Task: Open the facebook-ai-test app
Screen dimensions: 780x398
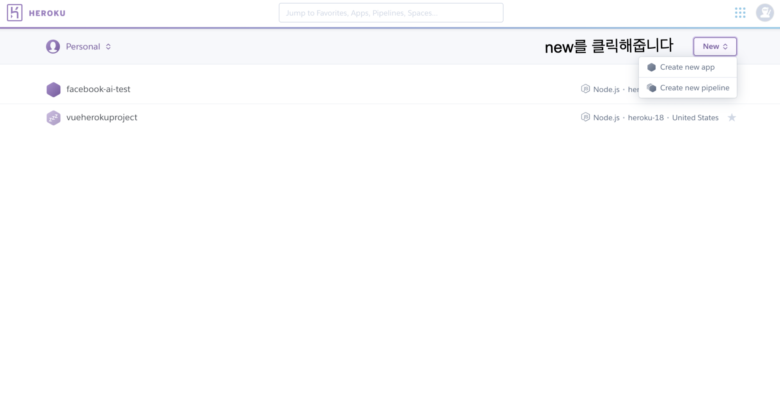Action: [x=98, y=89]
